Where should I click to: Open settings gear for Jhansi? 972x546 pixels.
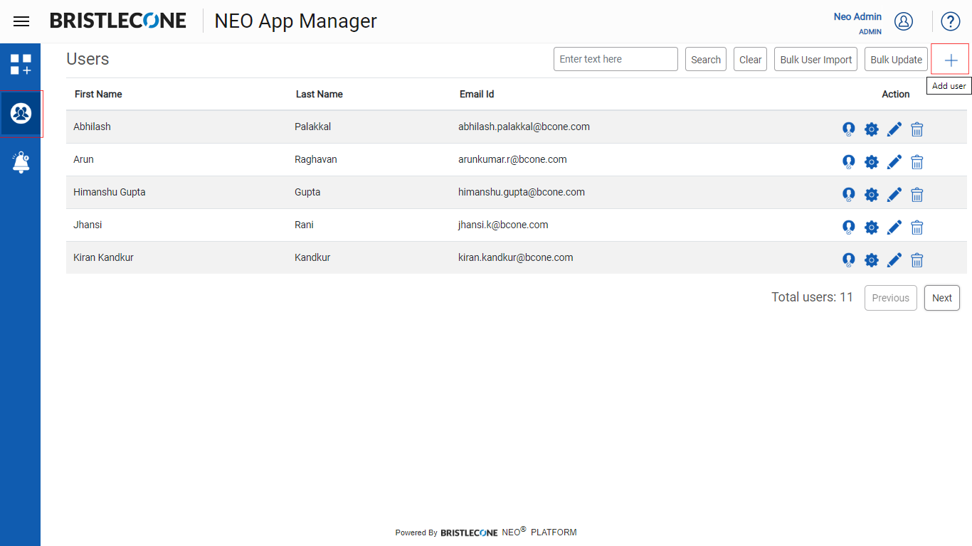coord(871,227)
